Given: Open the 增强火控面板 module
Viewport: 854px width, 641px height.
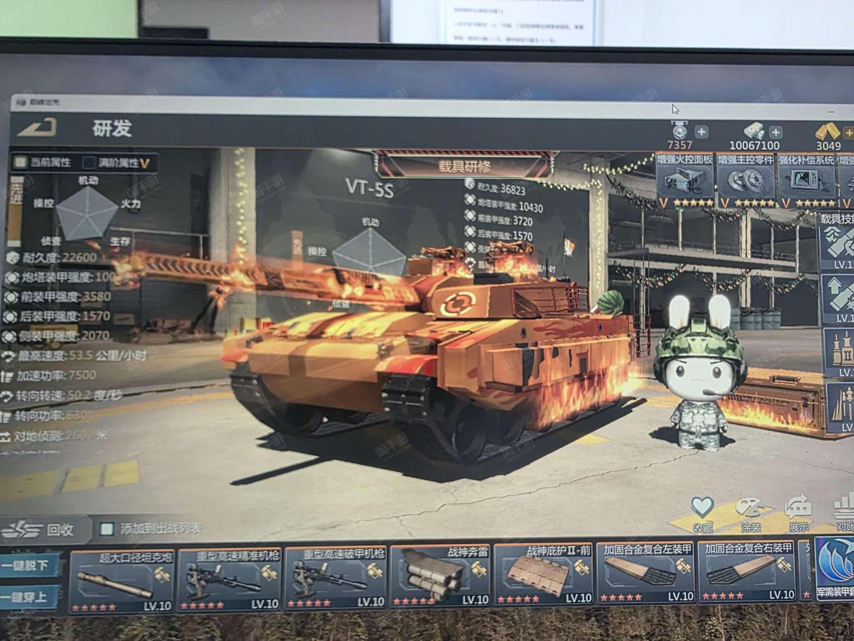Looking at the screenshot, I should [685, 181].
